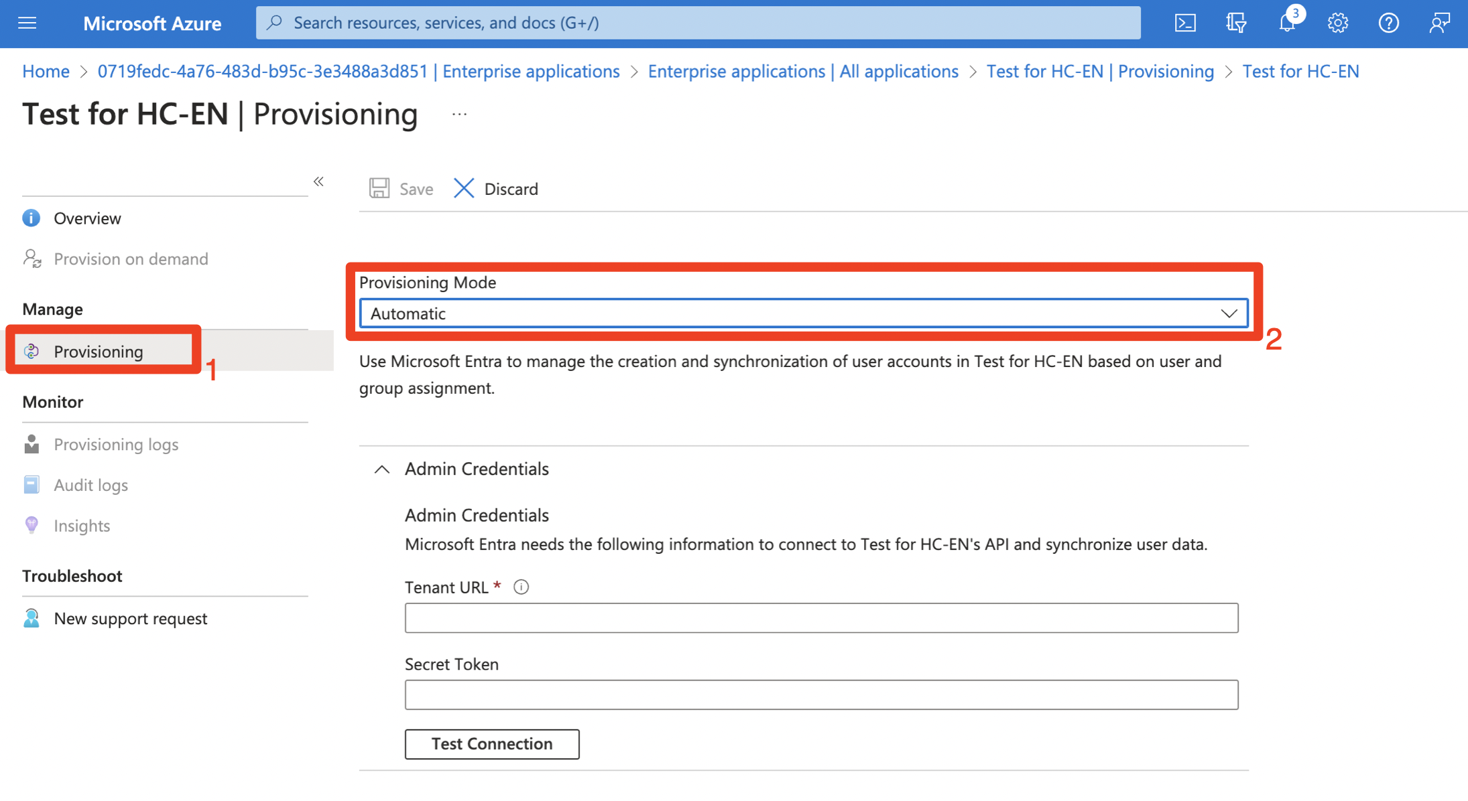
Task: Open Enterprise applications | All applications breadcrumb
Action: 803,71
